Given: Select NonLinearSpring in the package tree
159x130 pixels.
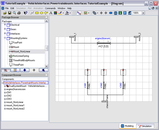Looking at the screenshot, I should (21, 56).
